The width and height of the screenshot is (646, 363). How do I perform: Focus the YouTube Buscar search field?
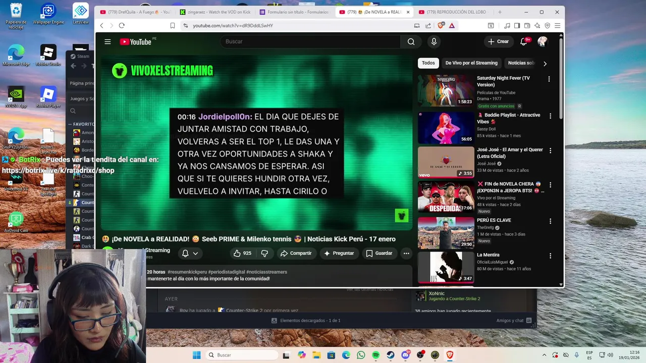pyautogui.click(x=310, y=42)
